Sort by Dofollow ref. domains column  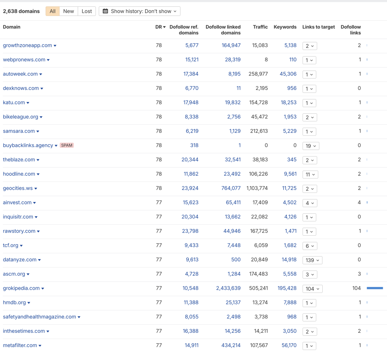point(184,29)
